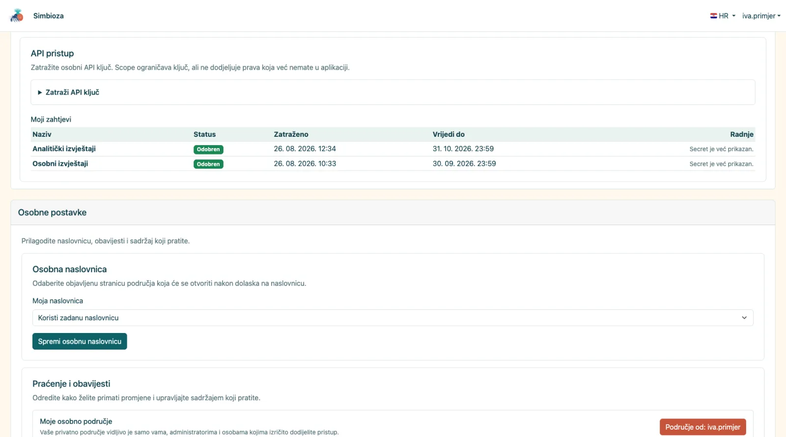This screenshot has height=437, width=786.
Task: Click expiry 30. 09. 2026. 23:59
Action: [x=464, y=163]
